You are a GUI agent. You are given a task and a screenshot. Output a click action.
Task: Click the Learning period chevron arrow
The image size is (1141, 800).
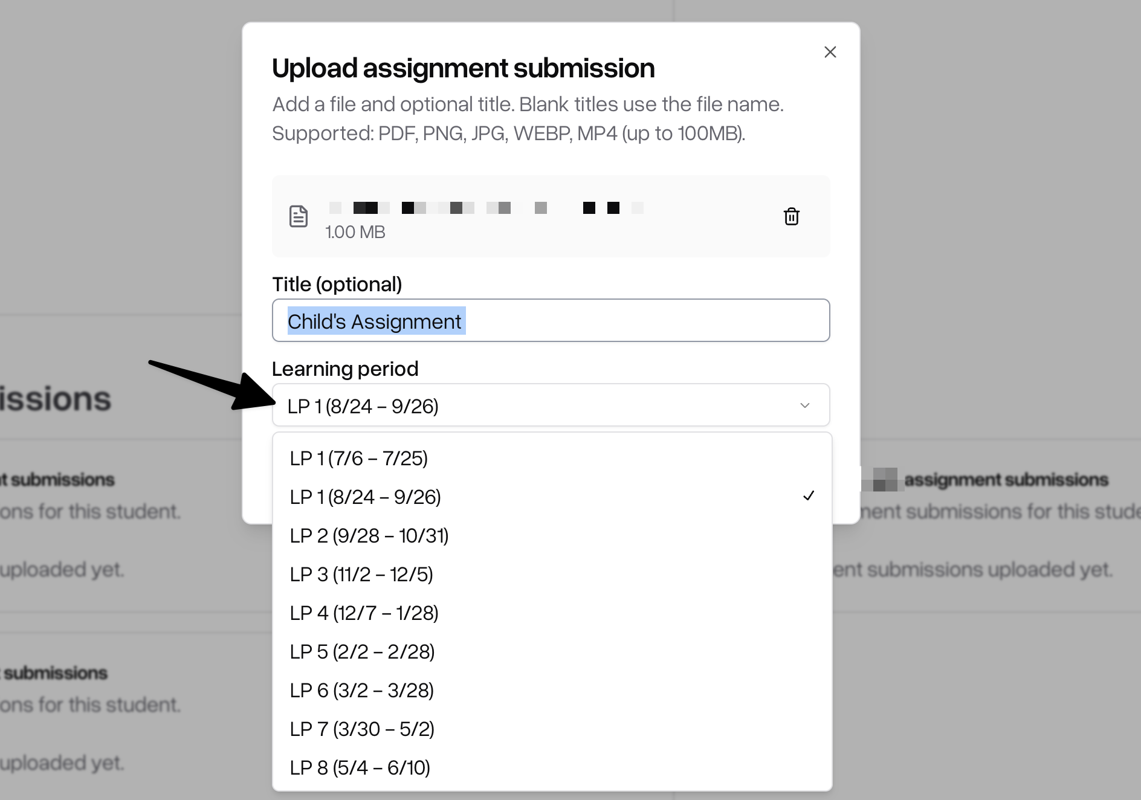(x=805, y=405)
